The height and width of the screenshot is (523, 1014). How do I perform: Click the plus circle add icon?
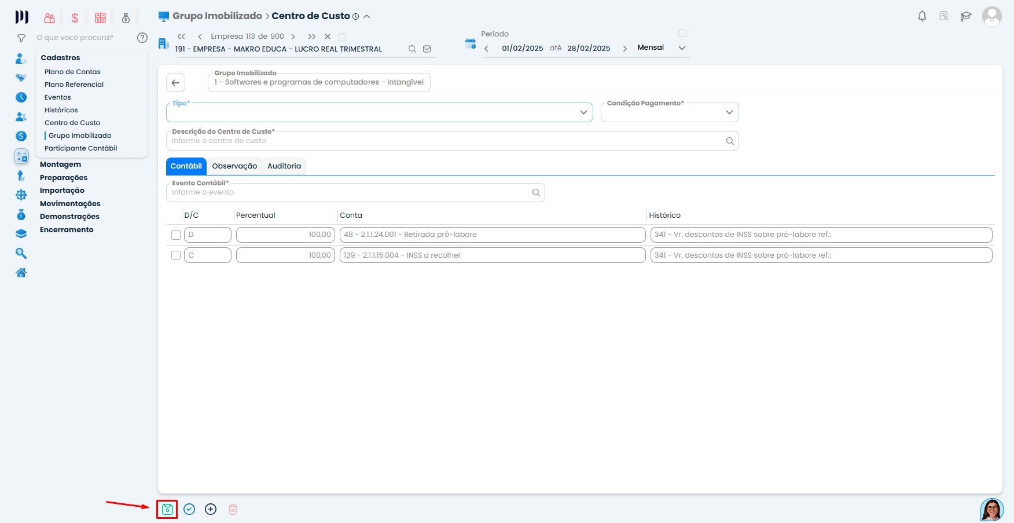[211, 509]
